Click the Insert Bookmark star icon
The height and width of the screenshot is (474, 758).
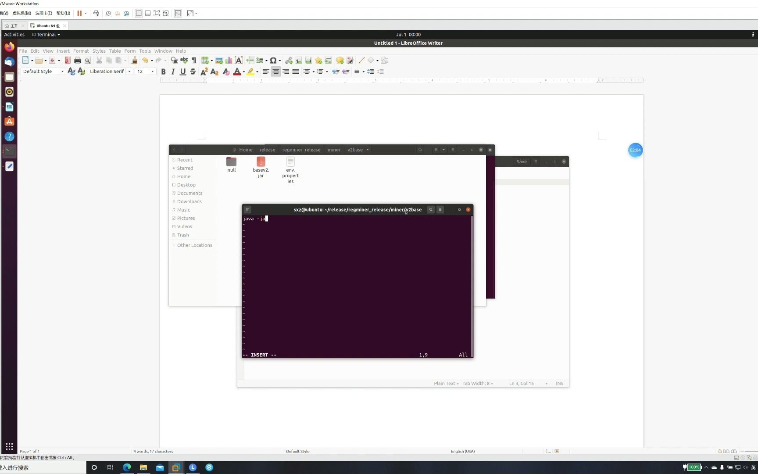click(x=318, y=61)
